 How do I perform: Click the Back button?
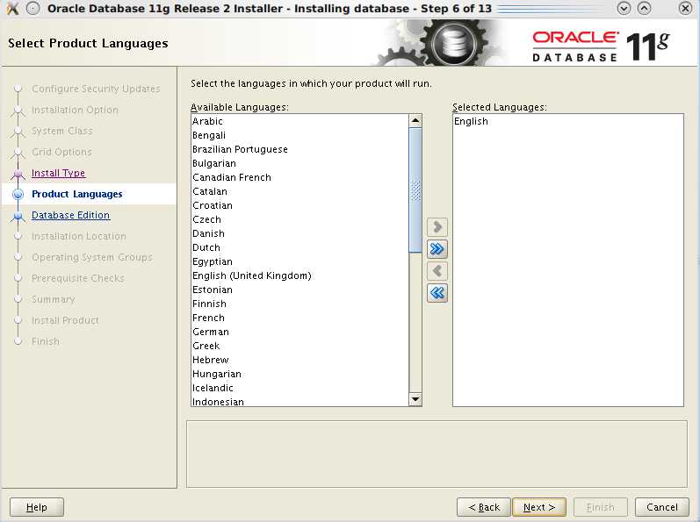pyautogui.click(x=483, y=507)
